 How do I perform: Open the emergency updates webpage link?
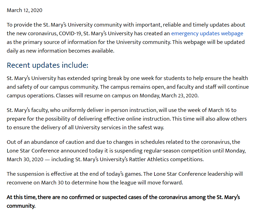pos(207,34)
